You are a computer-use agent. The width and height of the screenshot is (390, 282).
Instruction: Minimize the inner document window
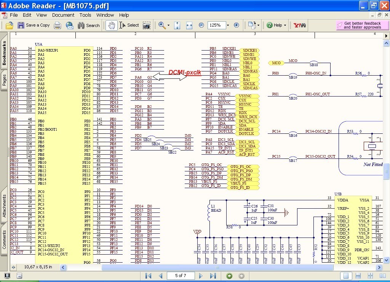(x=372, y=15)
